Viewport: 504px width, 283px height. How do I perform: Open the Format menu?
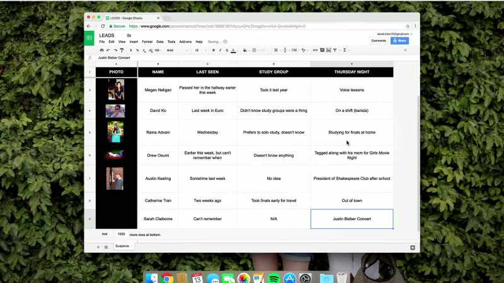point(147,42)
